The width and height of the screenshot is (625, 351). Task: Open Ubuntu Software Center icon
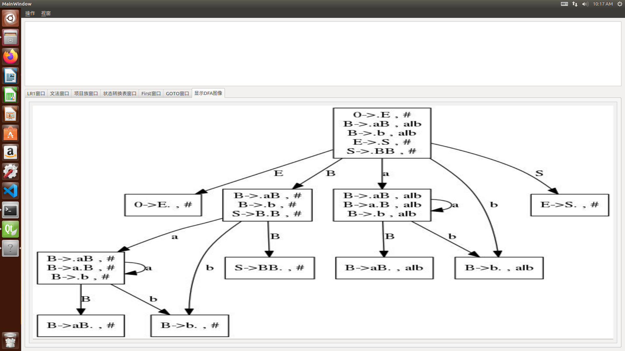10,134
